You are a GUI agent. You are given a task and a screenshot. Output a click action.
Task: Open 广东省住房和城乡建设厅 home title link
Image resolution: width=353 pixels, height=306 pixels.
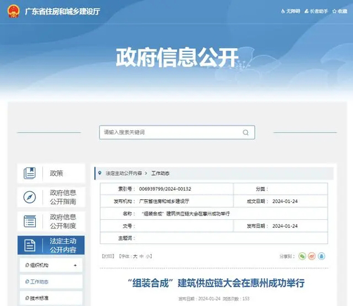pos(62,11)
